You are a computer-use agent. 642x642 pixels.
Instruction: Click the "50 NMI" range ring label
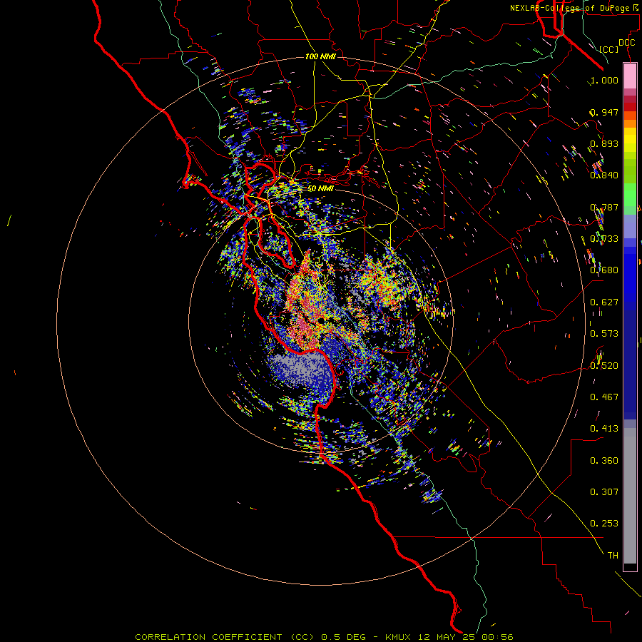[320, 188]
